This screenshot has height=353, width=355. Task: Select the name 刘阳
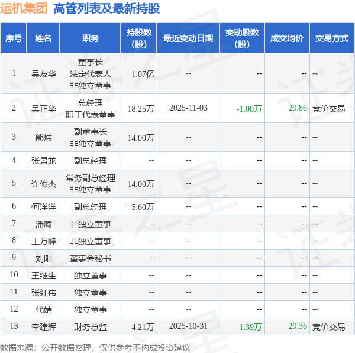click(43, 258)
